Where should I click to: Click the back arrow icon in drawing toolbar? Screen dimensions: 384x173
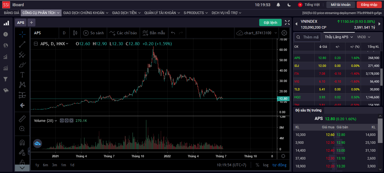point(22,105)
